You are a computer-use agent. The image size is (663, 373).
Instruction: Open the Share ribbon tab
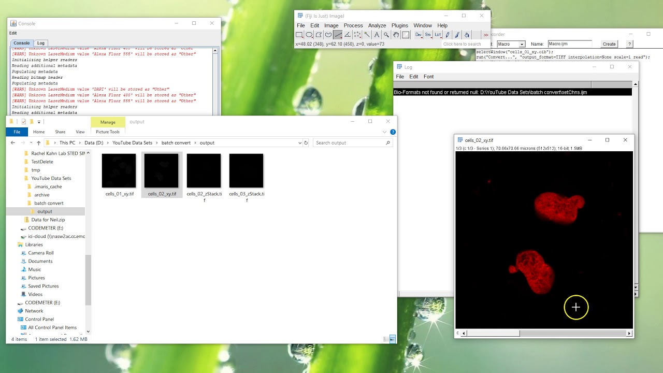pos(60,132)
